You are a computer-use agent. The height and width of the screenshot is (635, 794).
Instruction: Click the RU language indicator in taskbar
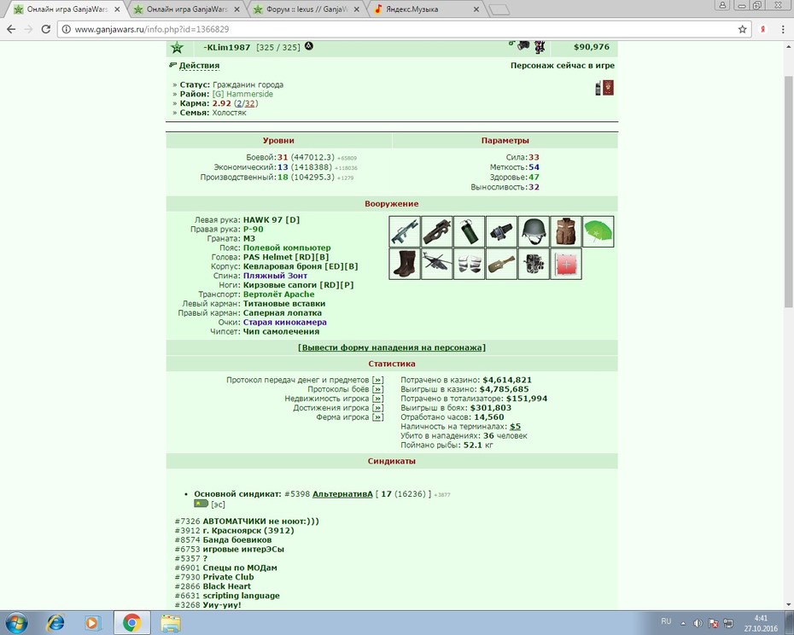[x=666, y=621]
